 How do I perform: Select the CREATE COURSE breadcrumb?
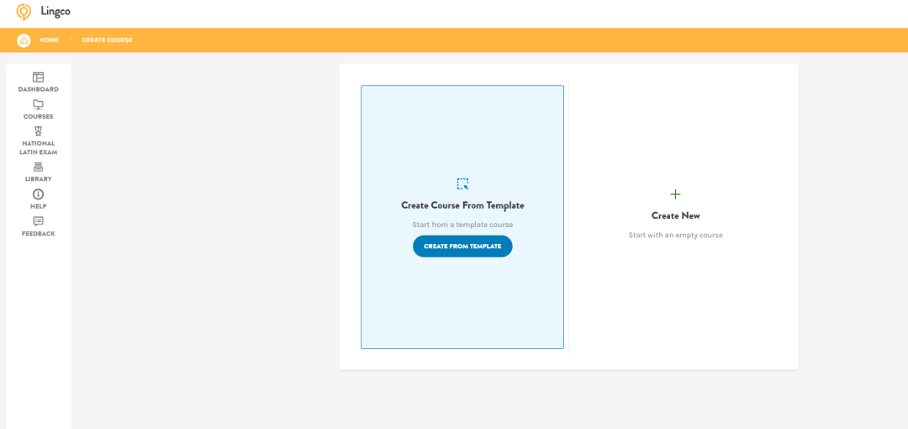[107, 40]
